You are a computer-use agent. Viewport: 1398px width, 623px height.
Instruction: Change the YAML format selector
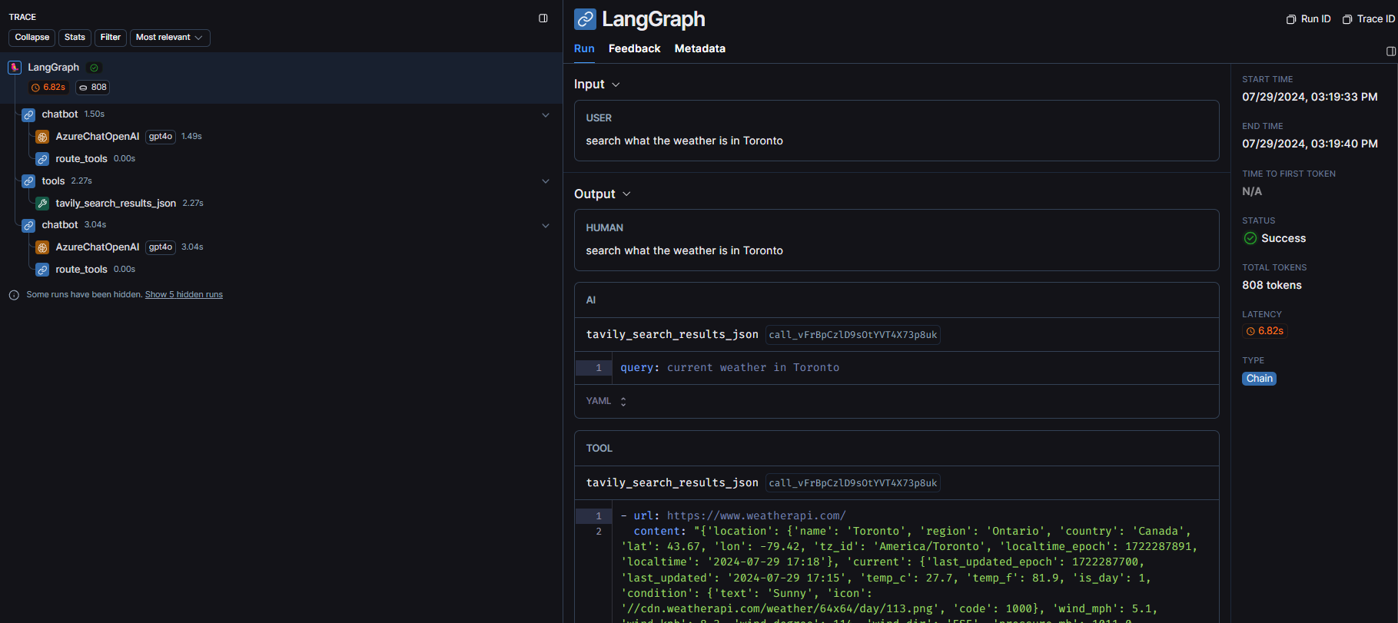pyautogui.click(x=606, y=401)
